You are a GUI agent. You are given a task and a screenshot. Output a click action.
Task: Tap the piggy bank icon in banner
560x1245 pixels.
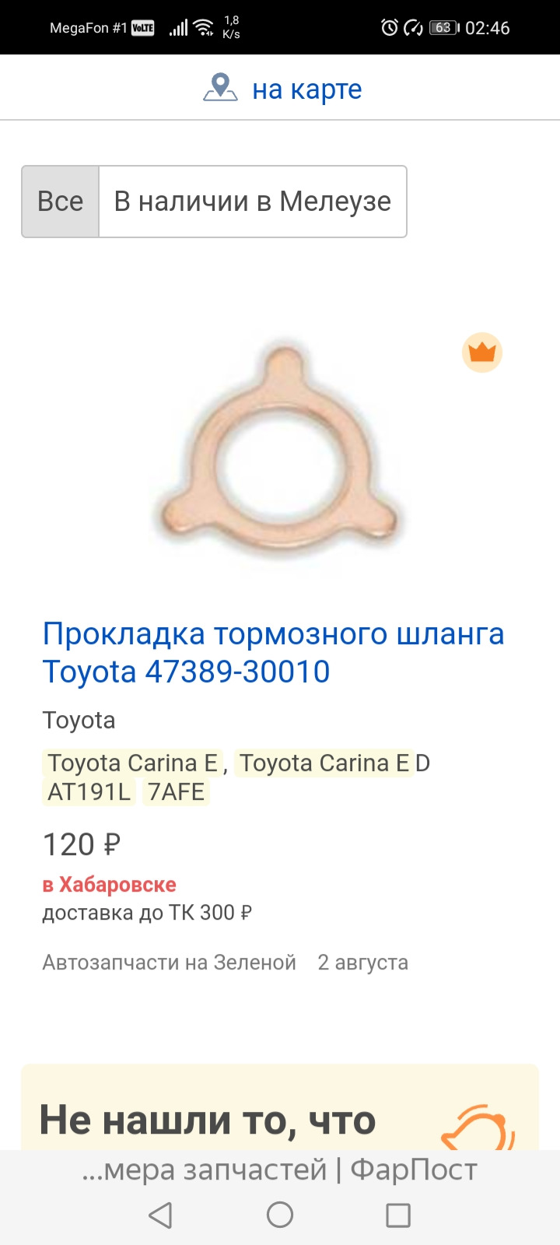(478, 1128)
